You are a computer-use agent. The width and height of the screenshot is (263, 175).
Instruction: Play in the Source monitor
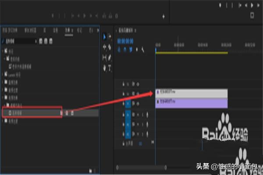[x=85, y=16]
